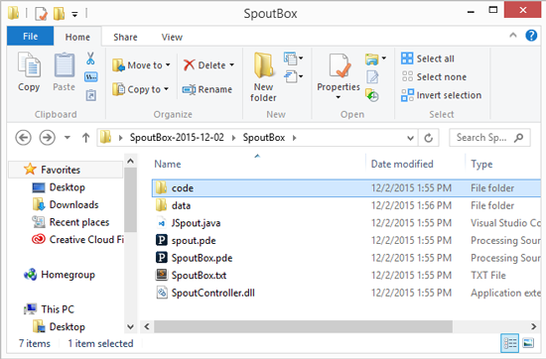Click Select all in ribbon
The height and width of the screenshot is (359, 546).
(x=428, y=59)
